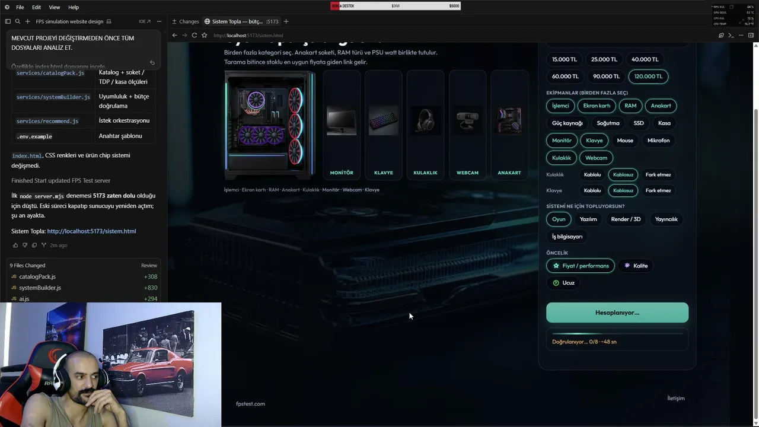Set priority to Kalite
The height and width of the screenshot is (427, 759).
point(636,266)
